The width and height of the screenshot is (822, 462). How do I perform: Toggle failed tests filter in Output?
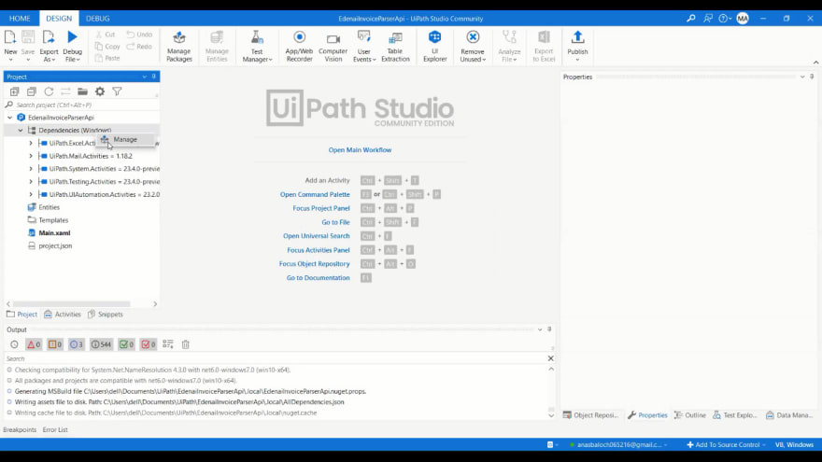click(149, 344)
